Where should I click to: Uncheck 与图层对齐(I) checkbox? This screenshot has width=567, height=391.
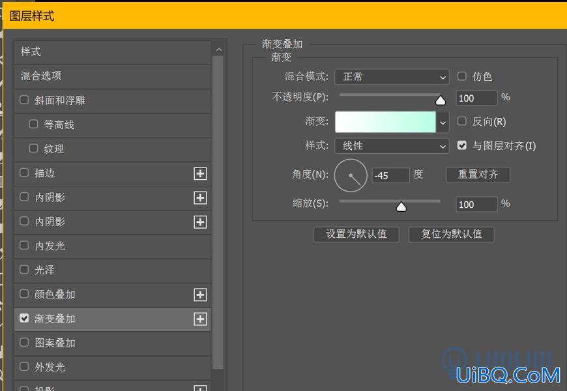[x=462, y=145]
